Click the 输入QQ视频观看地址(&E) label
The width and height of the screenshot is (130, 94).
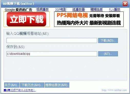[x=28, y=34]
